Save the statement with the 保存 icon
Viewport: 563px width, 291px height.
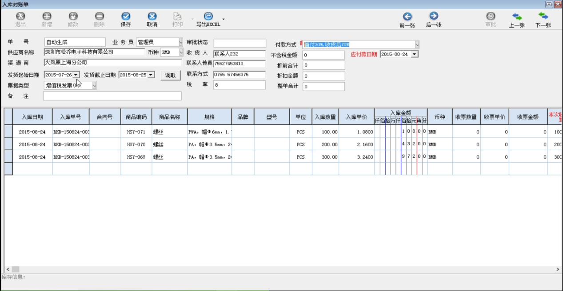[x=126, y=16]
